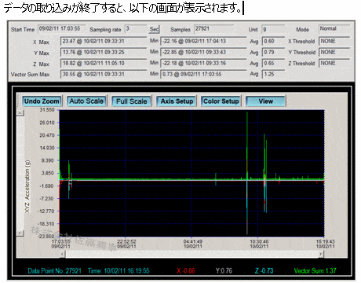The width and height of the screenshot is (361, 283).
Task: Click the horizontal scrollbar left arrow
Action: (62, 254)
